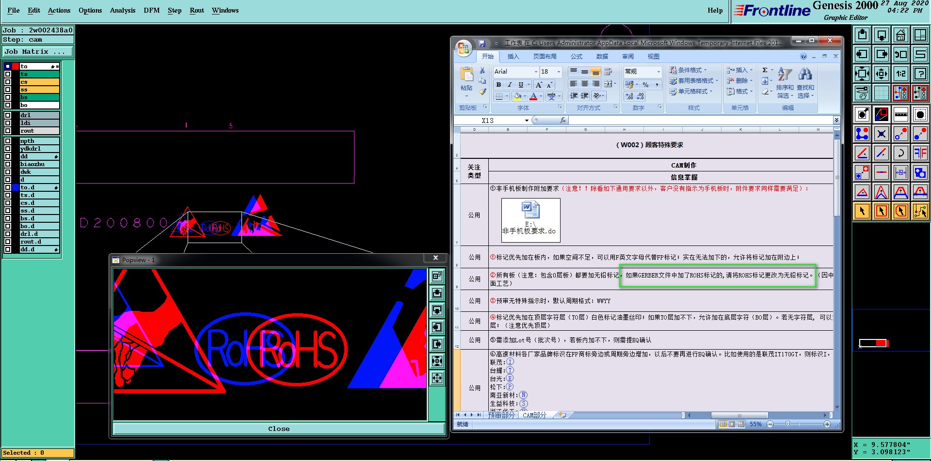This screenshot has height=461, width=931.
Task: Click the 排序和筛选 button
Action: coord(785,83)
